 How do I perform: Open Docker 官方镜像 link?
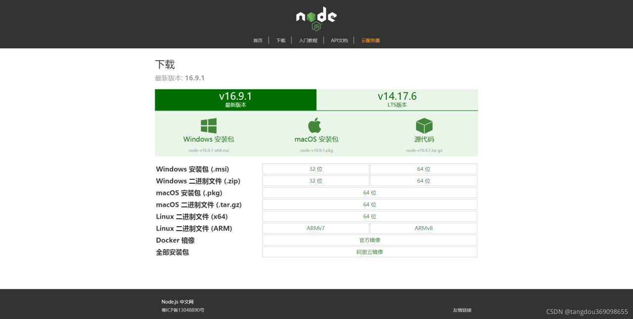click(x=370, y=240)
